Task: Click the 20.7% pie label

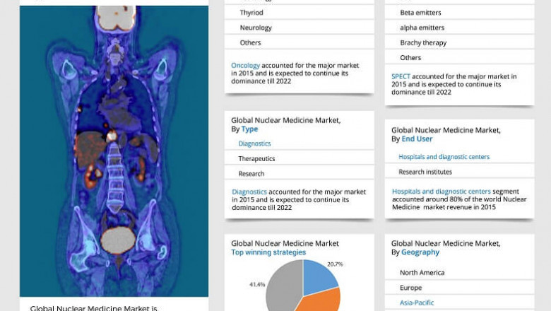Action: 335,264
